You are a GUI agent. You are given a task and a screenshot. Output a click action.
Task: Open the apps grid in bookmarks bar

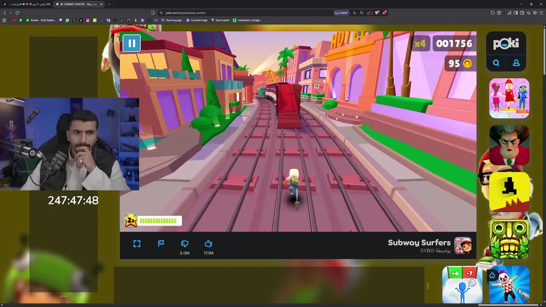pyautogui.click(x=4, y=20)
